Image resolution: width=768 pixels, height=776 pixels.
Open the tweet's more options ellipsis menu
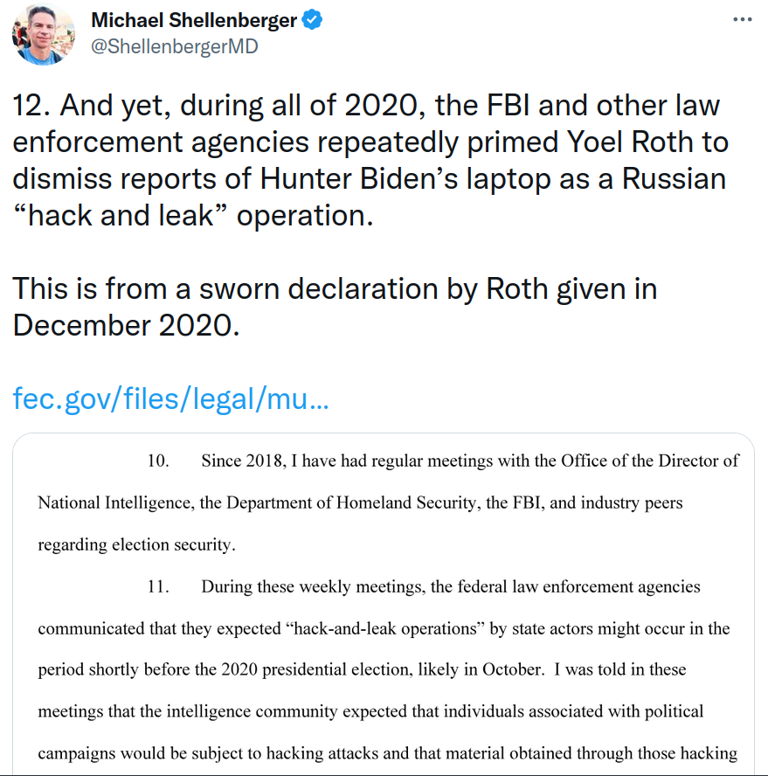pyautogui.click(x=743, y=20)
